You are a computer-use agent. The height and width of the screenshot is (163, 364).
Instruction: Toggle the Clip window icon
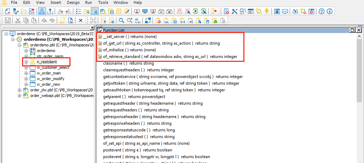point(94,11)
